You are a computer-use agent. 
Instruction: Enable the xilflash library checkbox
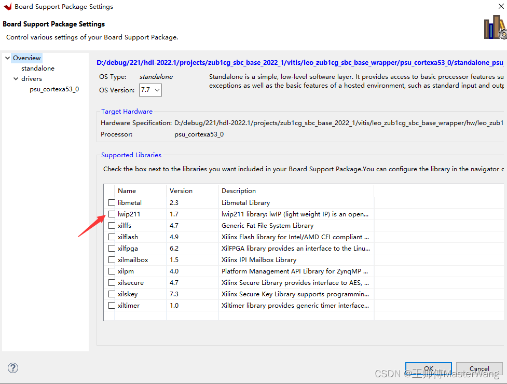pos(112,237)
